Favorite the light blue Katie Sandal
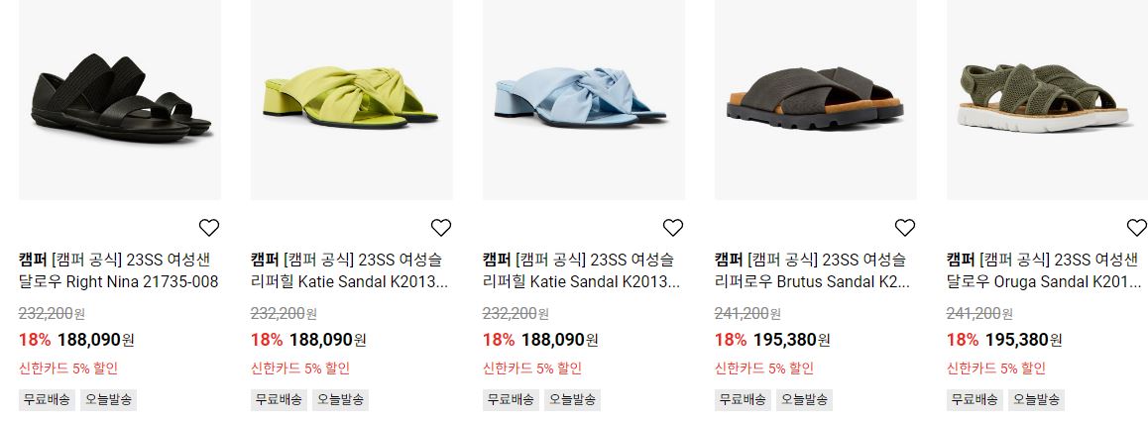This screenshot has height=421, width=1148. click(673, 228)
